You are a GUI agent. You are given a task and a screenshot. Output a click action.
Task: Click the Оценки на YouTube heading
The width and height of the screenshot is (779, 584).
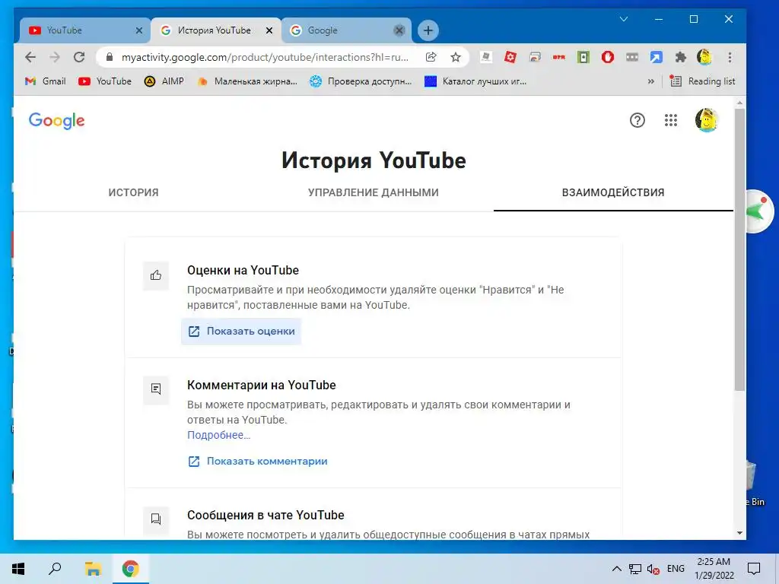point(243,271)
